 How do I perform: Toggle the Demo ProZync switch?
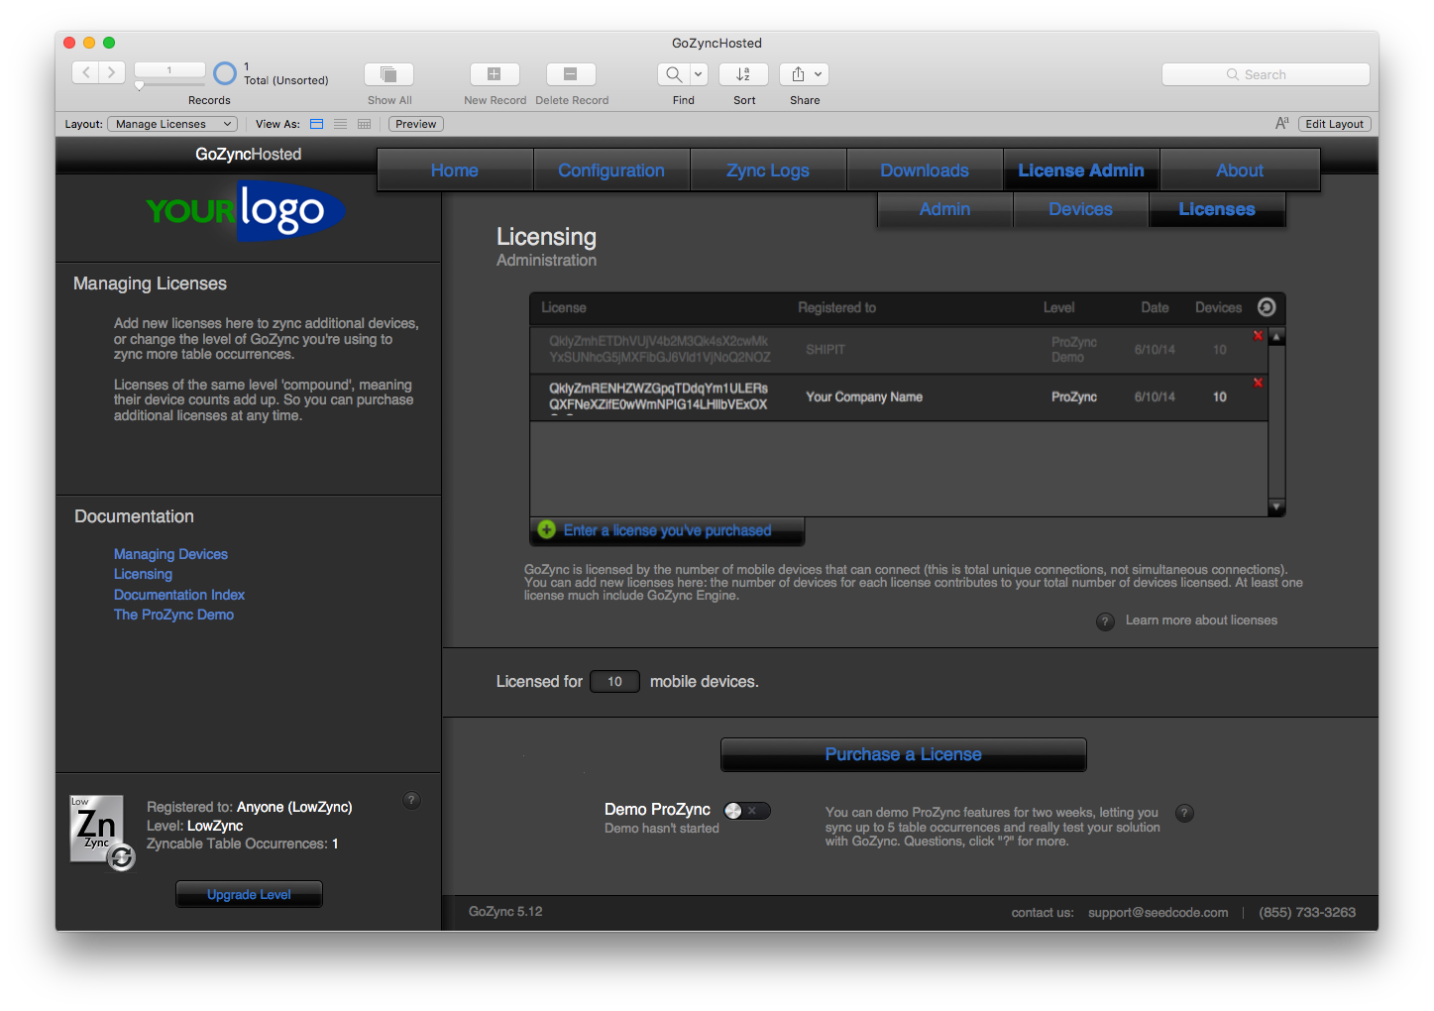point(746,811)
